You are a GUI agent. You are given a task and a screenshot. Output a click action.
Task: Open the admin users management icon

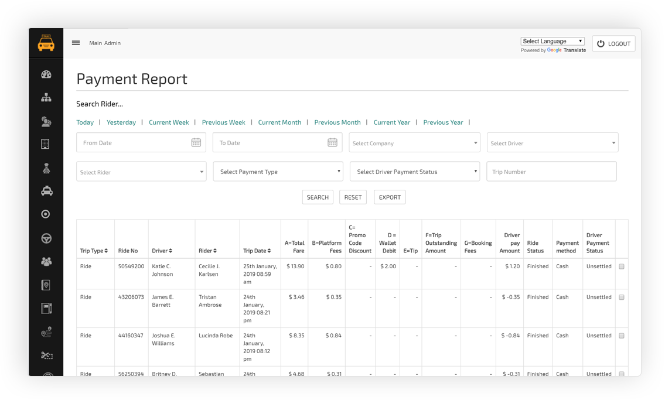pyautogui.click(x=46, y=121)
